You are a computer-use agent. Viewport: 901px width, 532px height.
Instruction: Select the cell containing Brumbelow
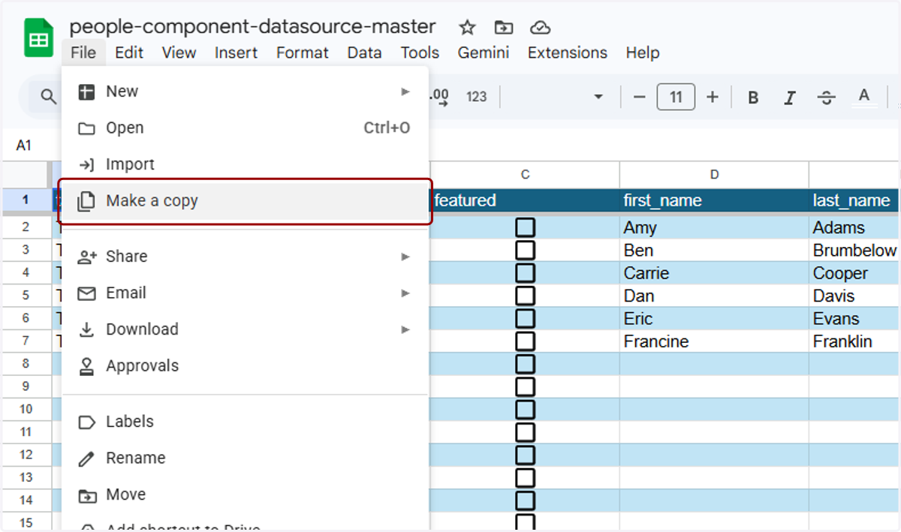tap(854, 250)
